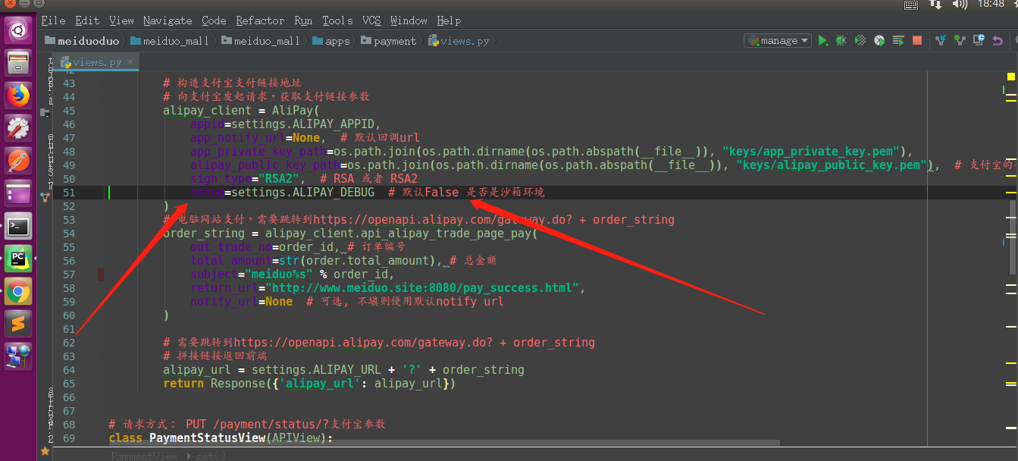Rollback changes with the purple undo arrow
This screenshot has width=1018, height=461.
point(998,40)
